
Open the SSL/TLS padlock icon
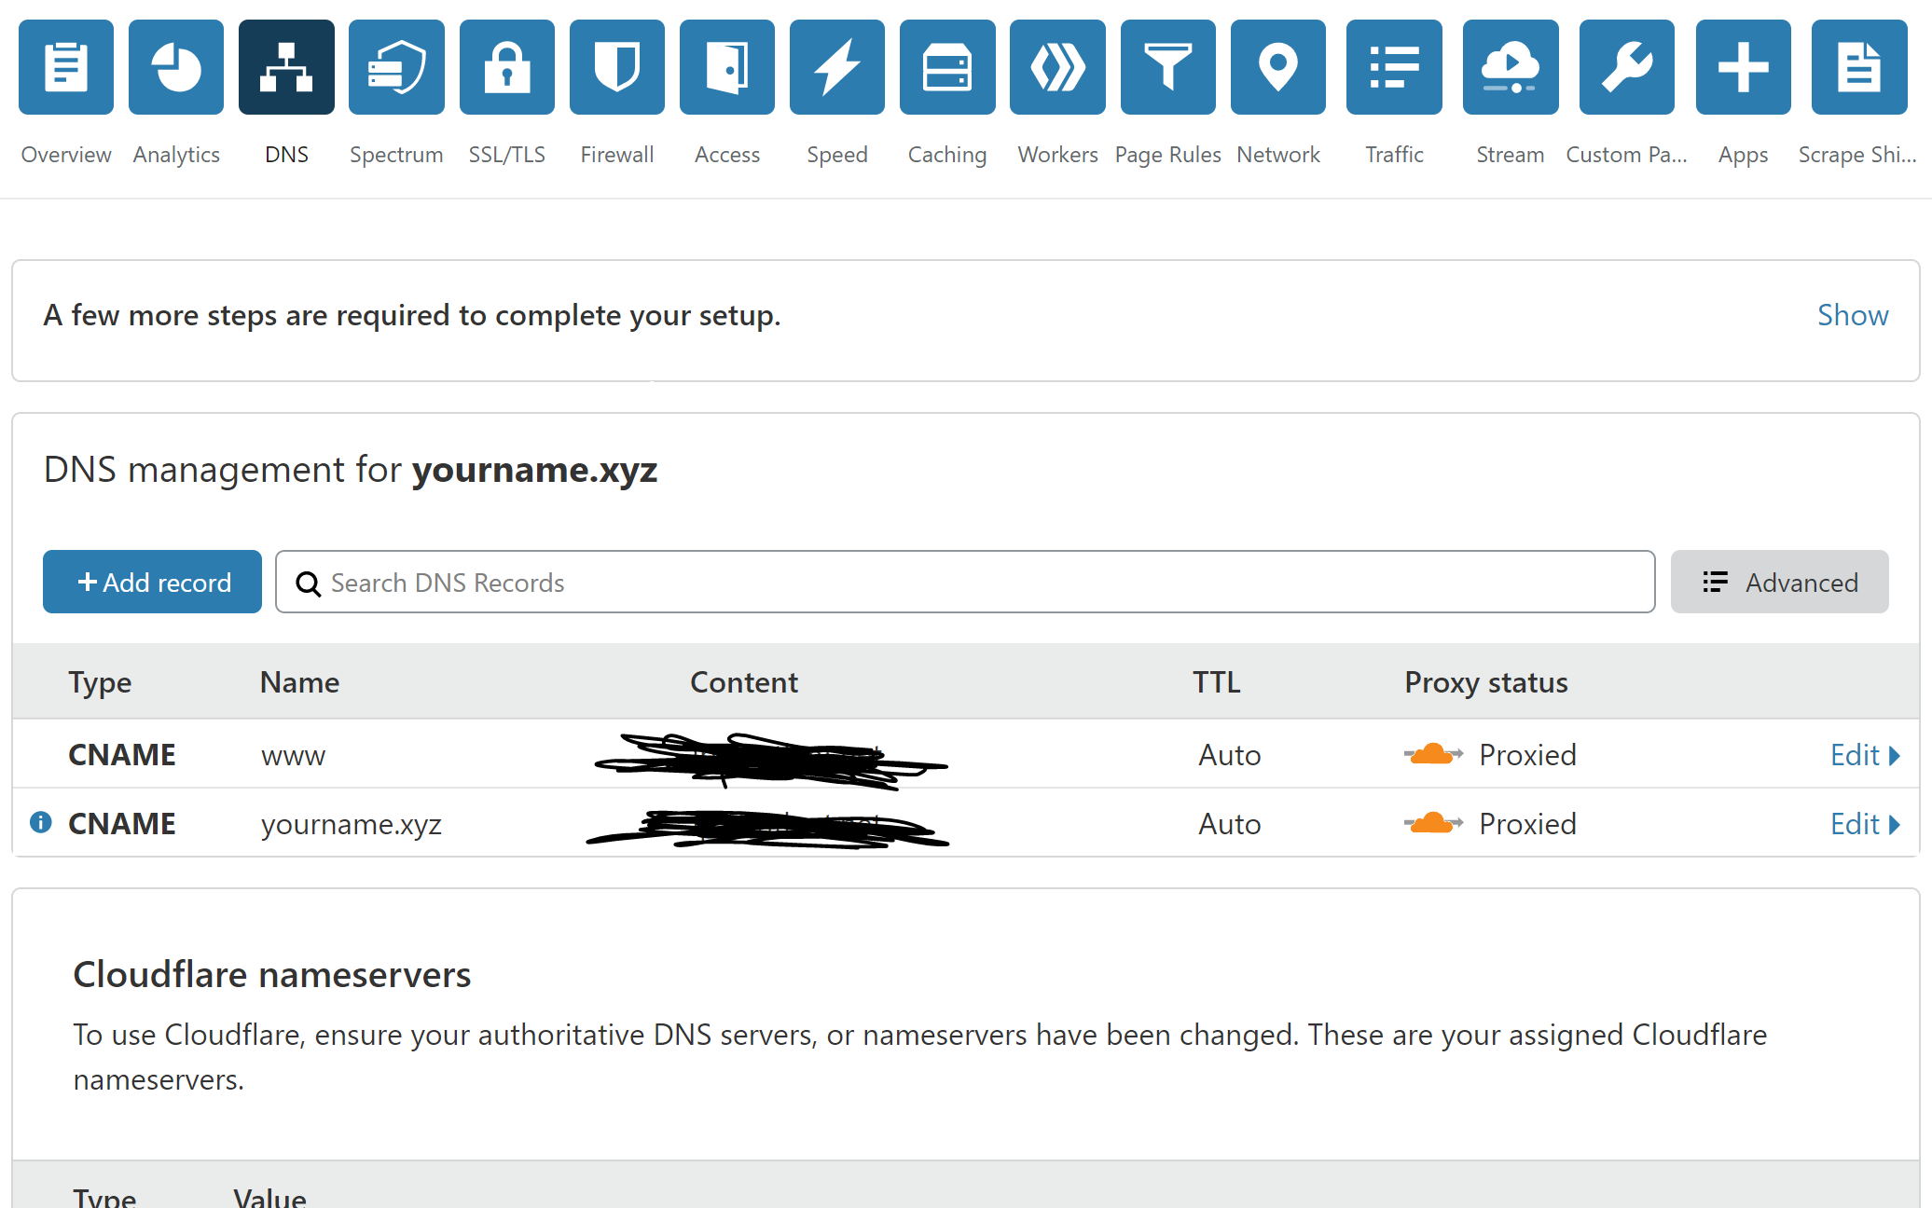[507, 67]
